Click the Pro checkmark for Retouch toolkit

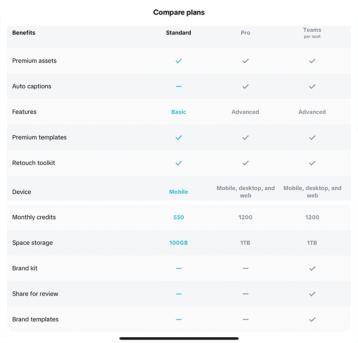tap(245, 163)
